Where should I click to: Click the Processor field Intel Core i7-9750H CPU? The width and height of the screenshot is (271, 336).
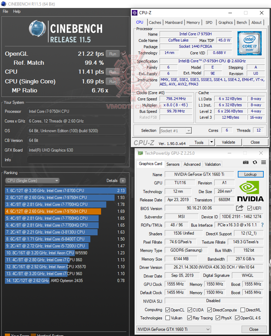click(x=76, y=111)
